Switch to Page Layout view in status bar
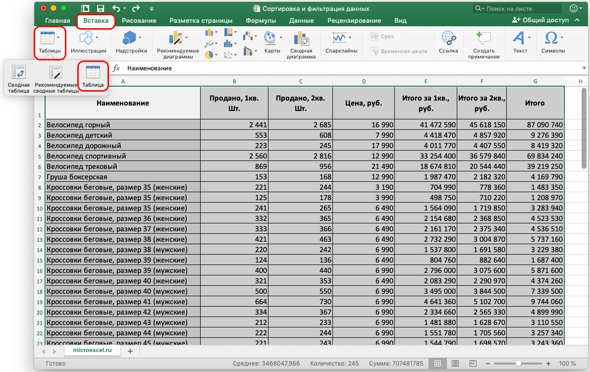Viewport: 590px width, 372px height. point(455,364)
